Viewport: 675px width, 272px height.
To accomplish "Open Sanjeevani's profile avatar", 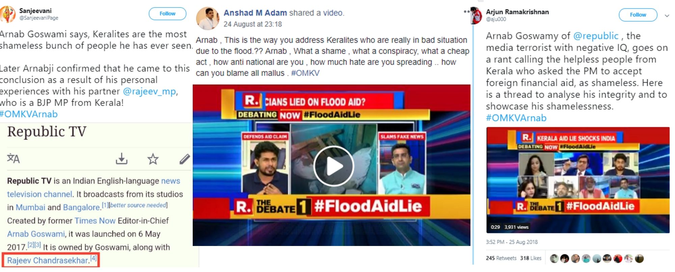I will pyautogui.click(x=7, y=14).
